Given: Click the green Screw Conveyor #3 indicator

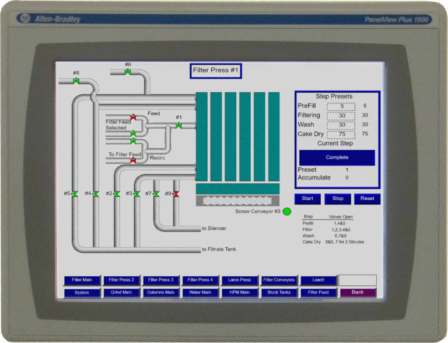Looking at the screenshot, I should (287, 212).
